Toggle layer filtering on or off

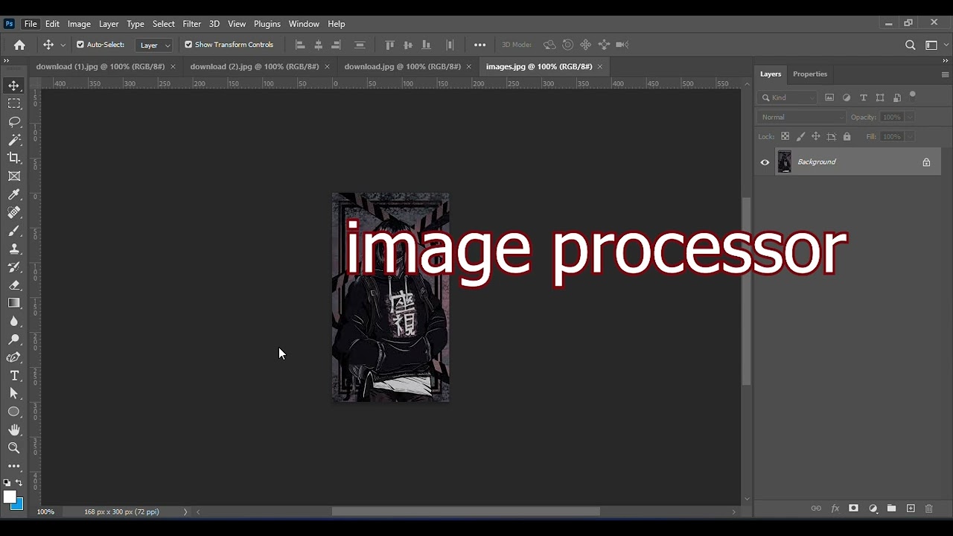pyautogui.click(x=913, y=95)
